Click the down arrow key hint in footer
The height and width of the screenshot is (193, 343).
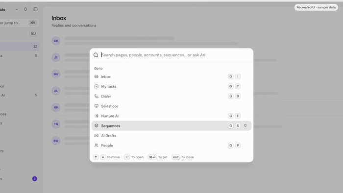coord(103,157)
